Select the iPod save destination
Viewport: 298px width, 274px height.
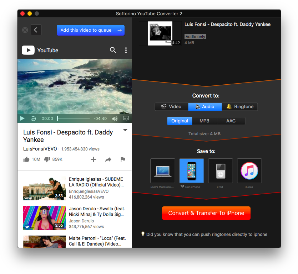point(220,170)
